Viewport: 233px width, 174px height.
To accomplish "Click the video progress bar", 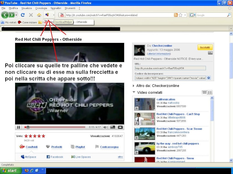I will click(x=55, y=127).
